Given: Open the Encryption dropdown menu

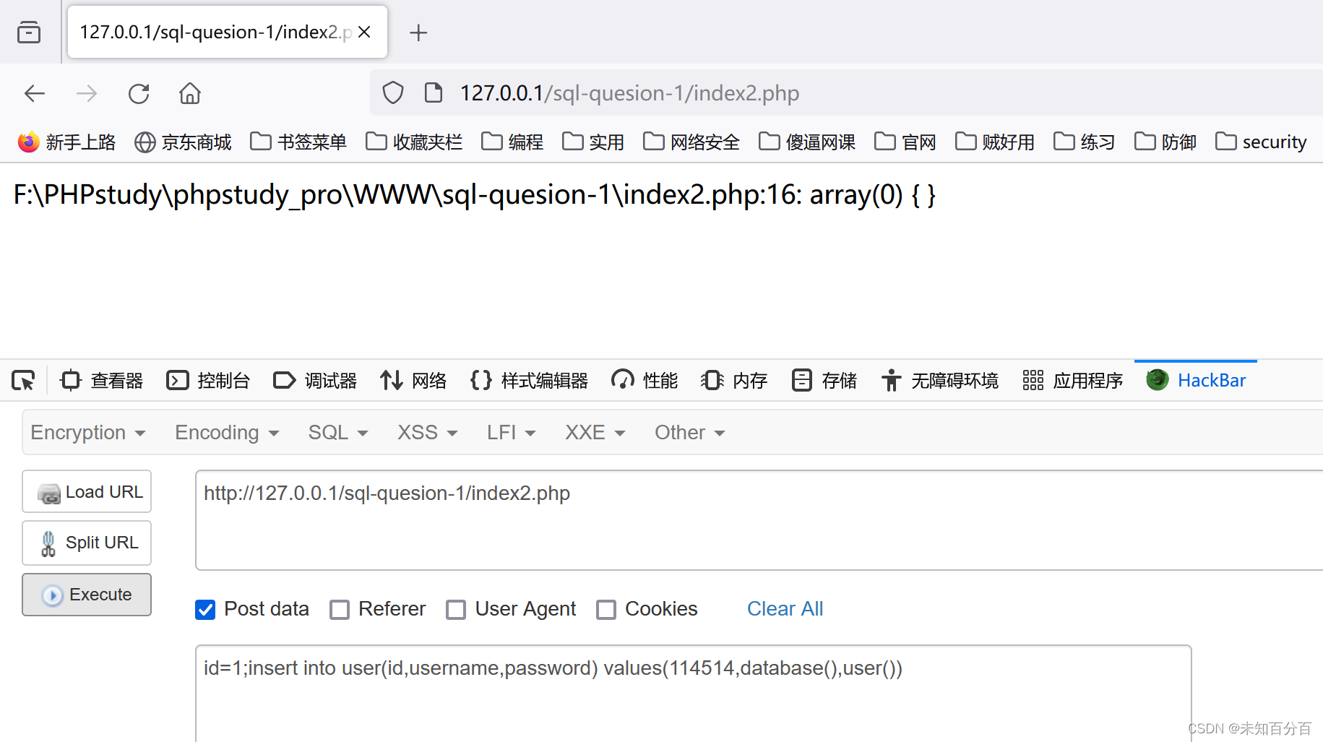Looking at the screenshot, I should click(x=87, y=432).
